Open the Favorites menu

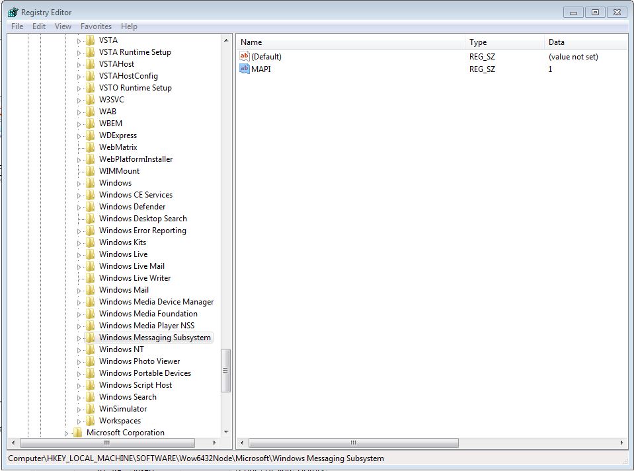96,26
